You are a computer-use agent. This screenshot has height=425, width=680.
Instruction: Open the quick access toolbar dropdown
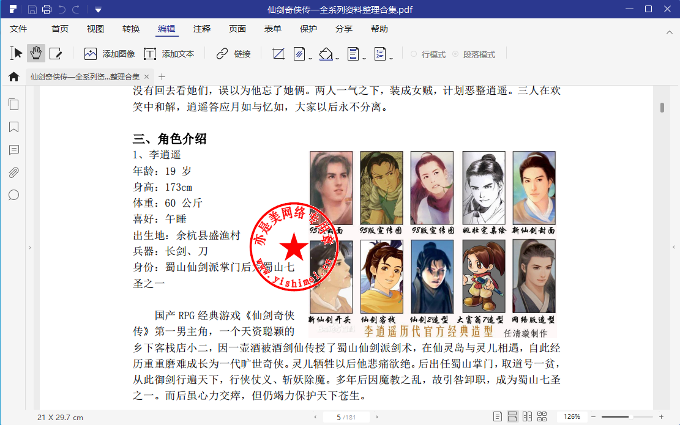pos(98,10)
